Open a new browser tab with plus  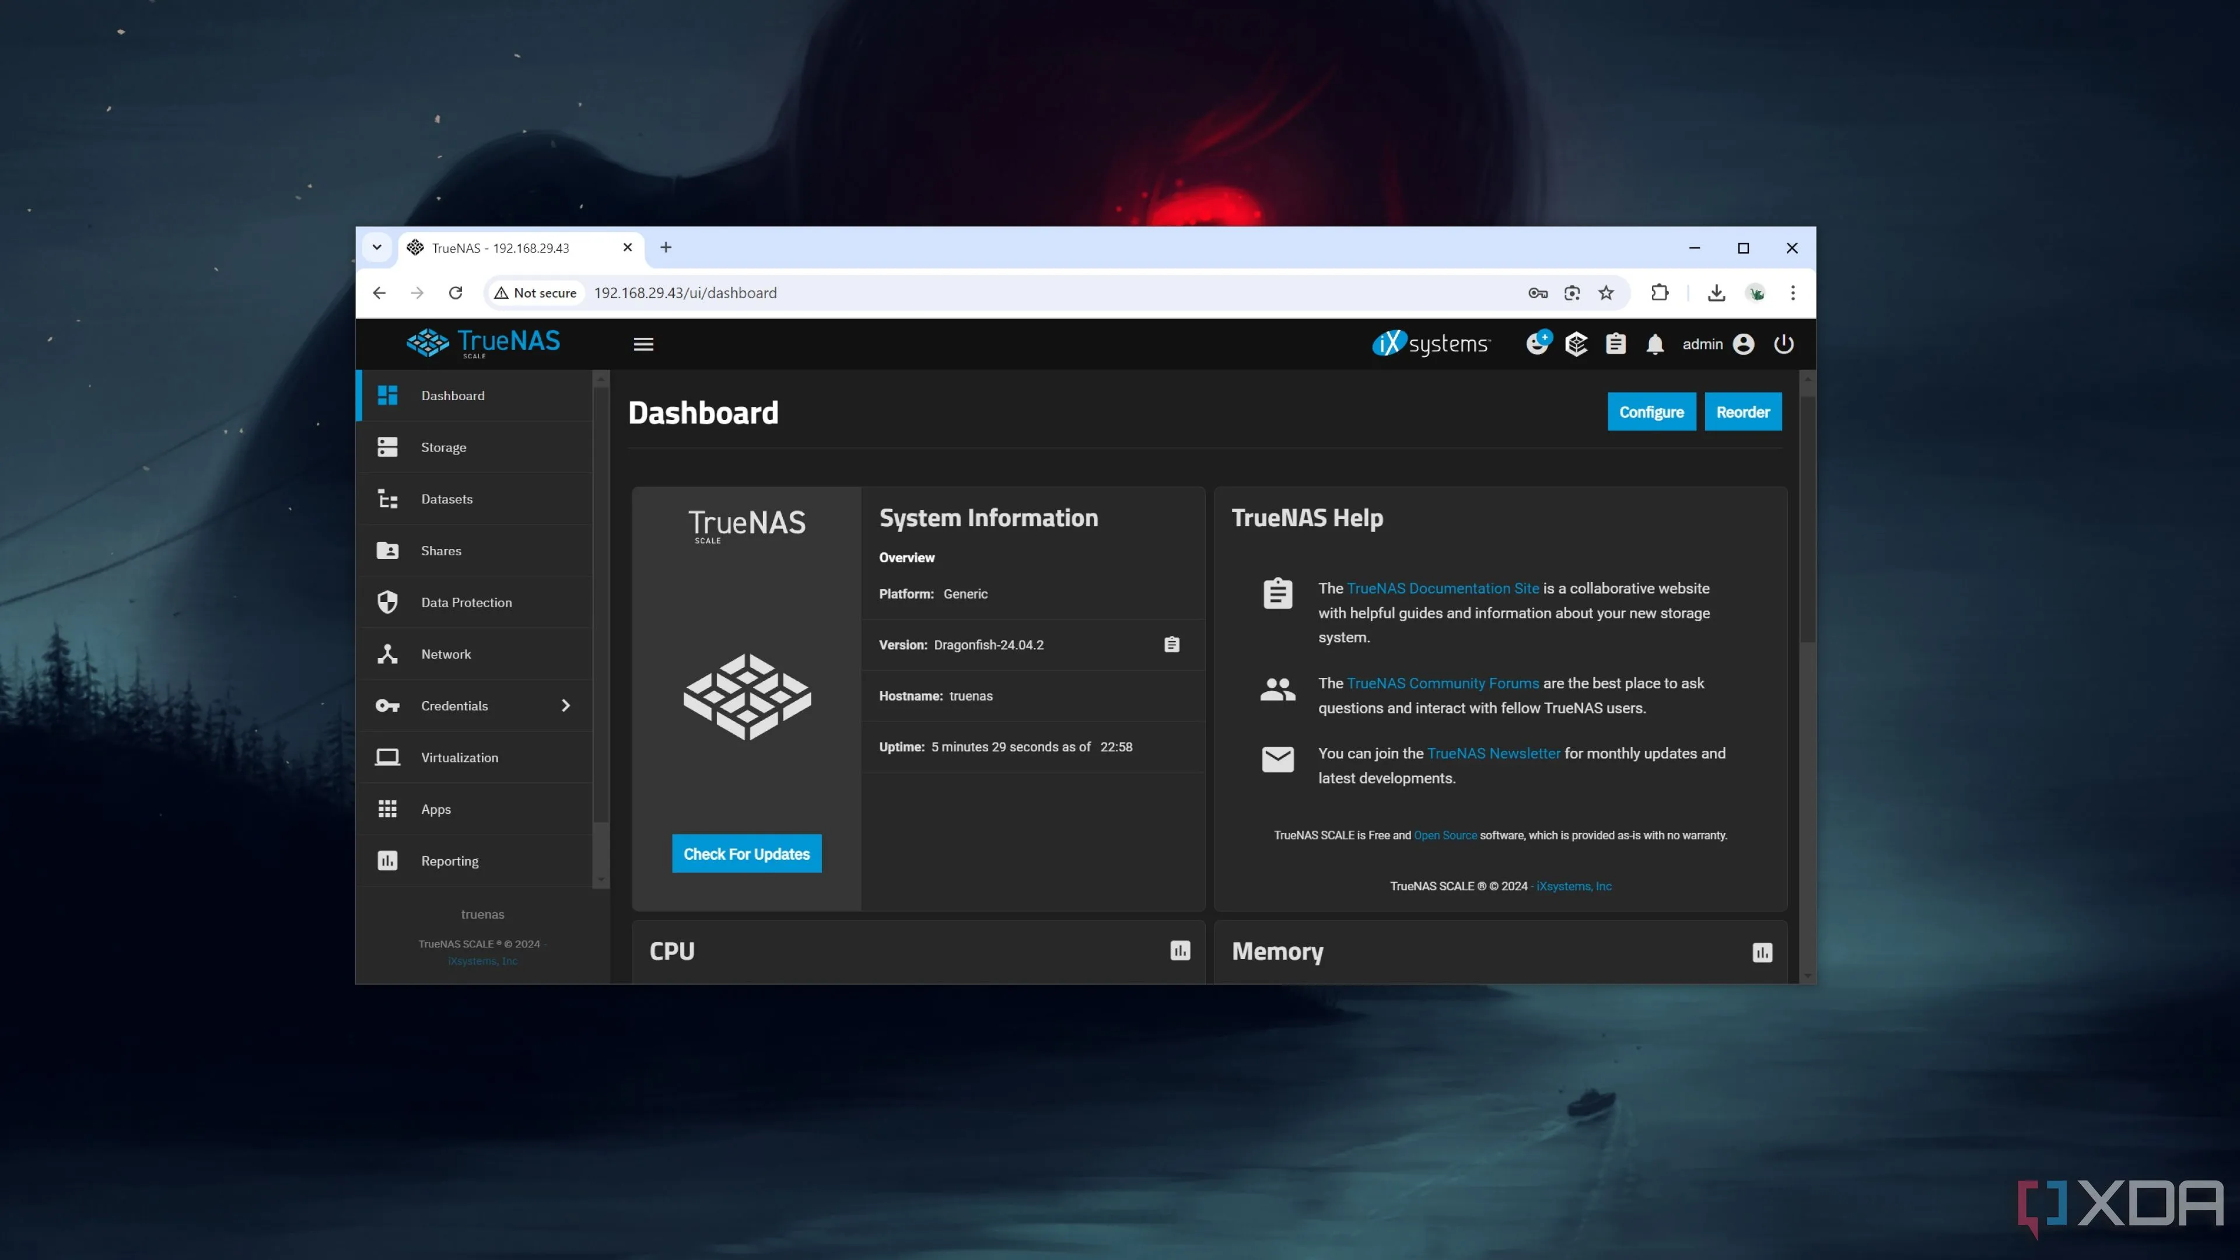tap(666, 248)
